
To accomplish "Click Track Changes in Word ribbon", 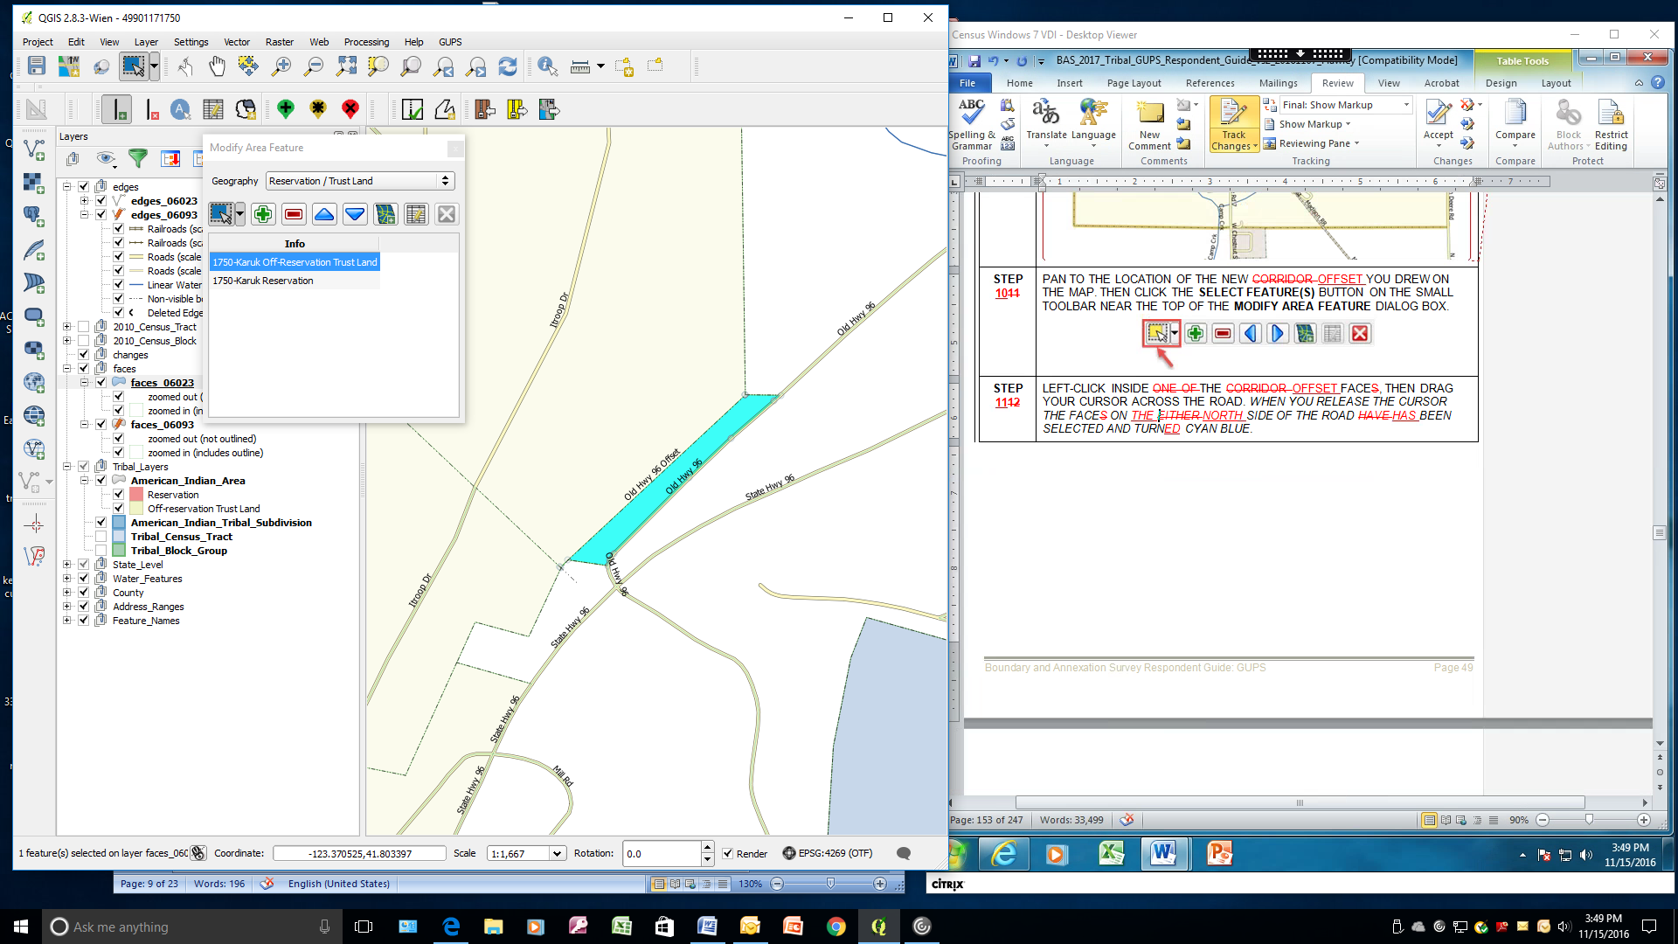I will pyautogui.click(x=1233, y=125).
